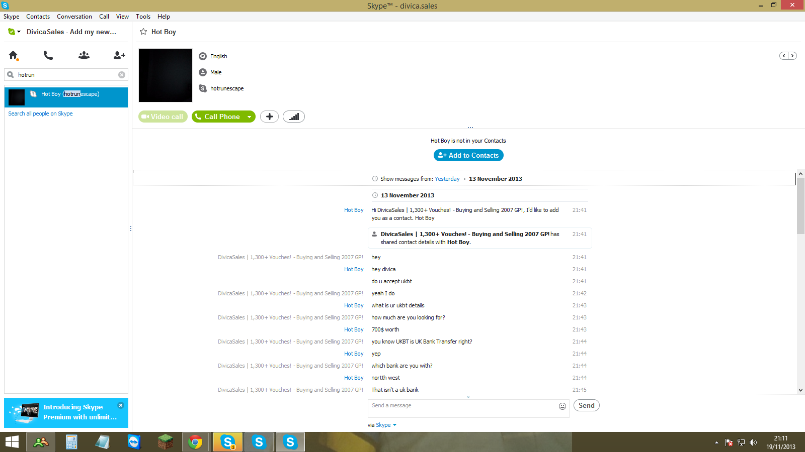Show messages from 13 November 2013
Image resolution: width=805 pixels, height=452 pixels.
(x=496, y=179)
